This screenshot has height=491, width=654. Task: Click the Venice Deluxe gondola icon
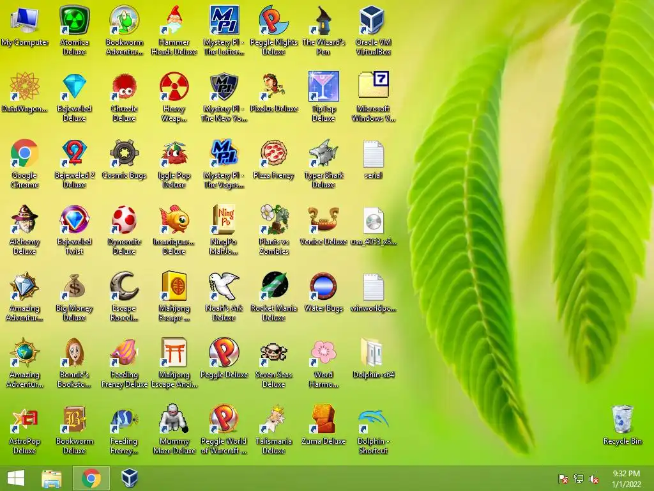(x=323, y=220)
